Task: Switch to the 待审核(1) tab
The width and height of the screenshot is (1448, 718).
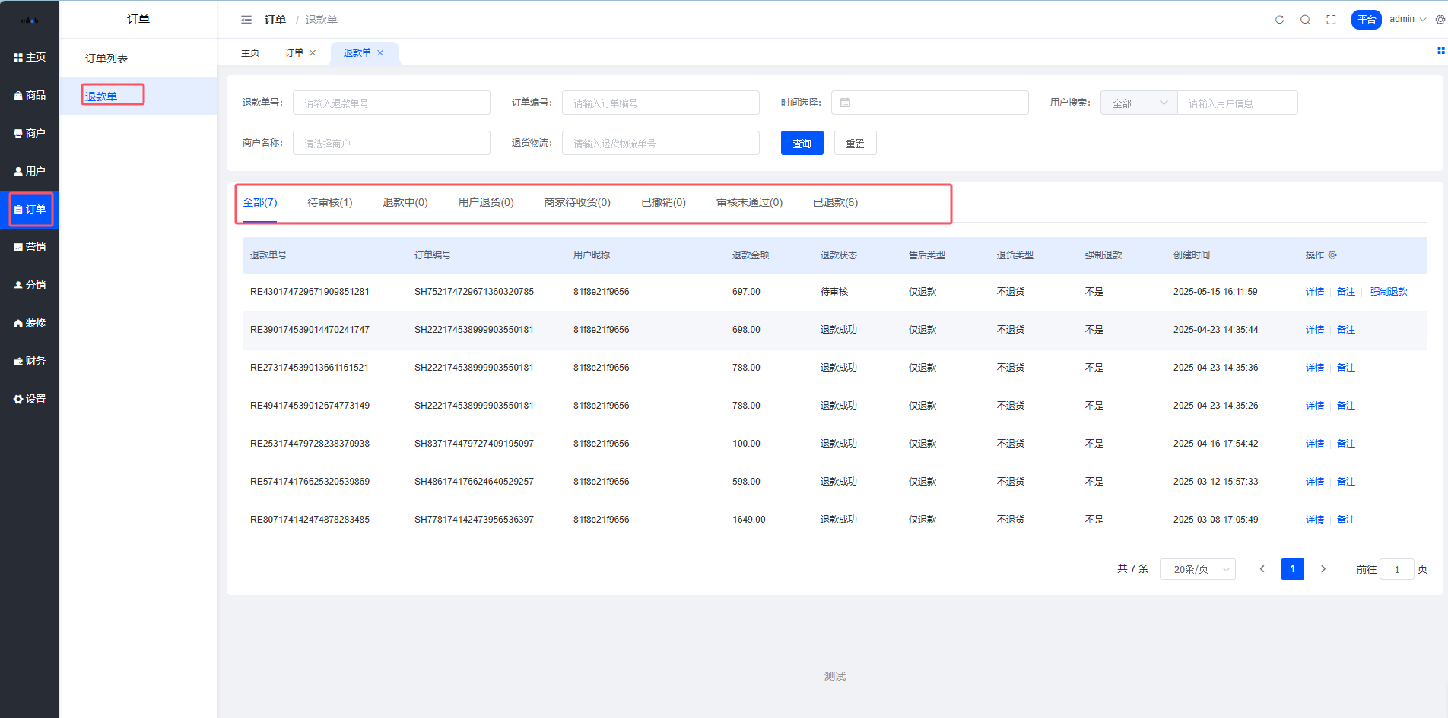Action: (x=329, y=202)
